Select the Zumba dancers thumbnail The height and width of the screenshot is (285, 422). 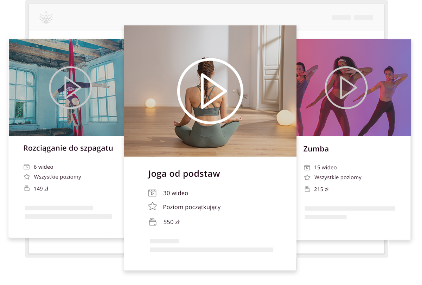point(354,88)
